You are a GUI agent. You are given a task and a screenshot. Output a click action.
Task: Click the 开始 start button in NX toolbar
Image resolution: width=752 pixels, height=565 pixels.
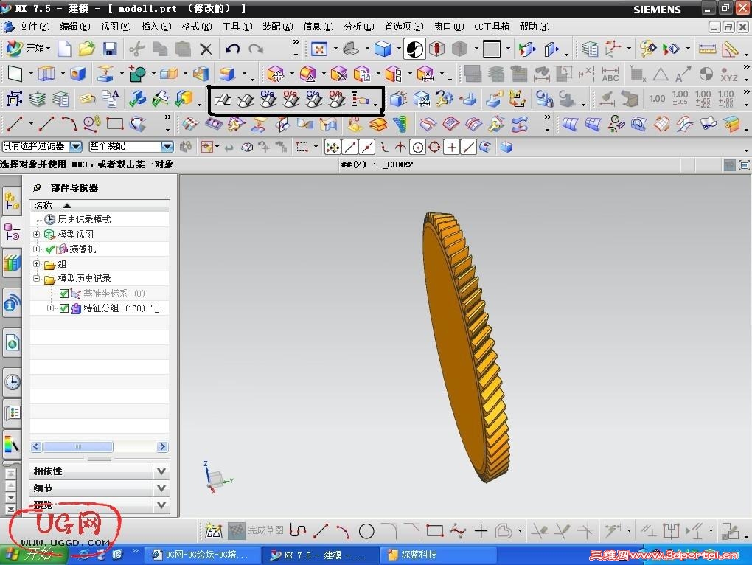point(28,48)
